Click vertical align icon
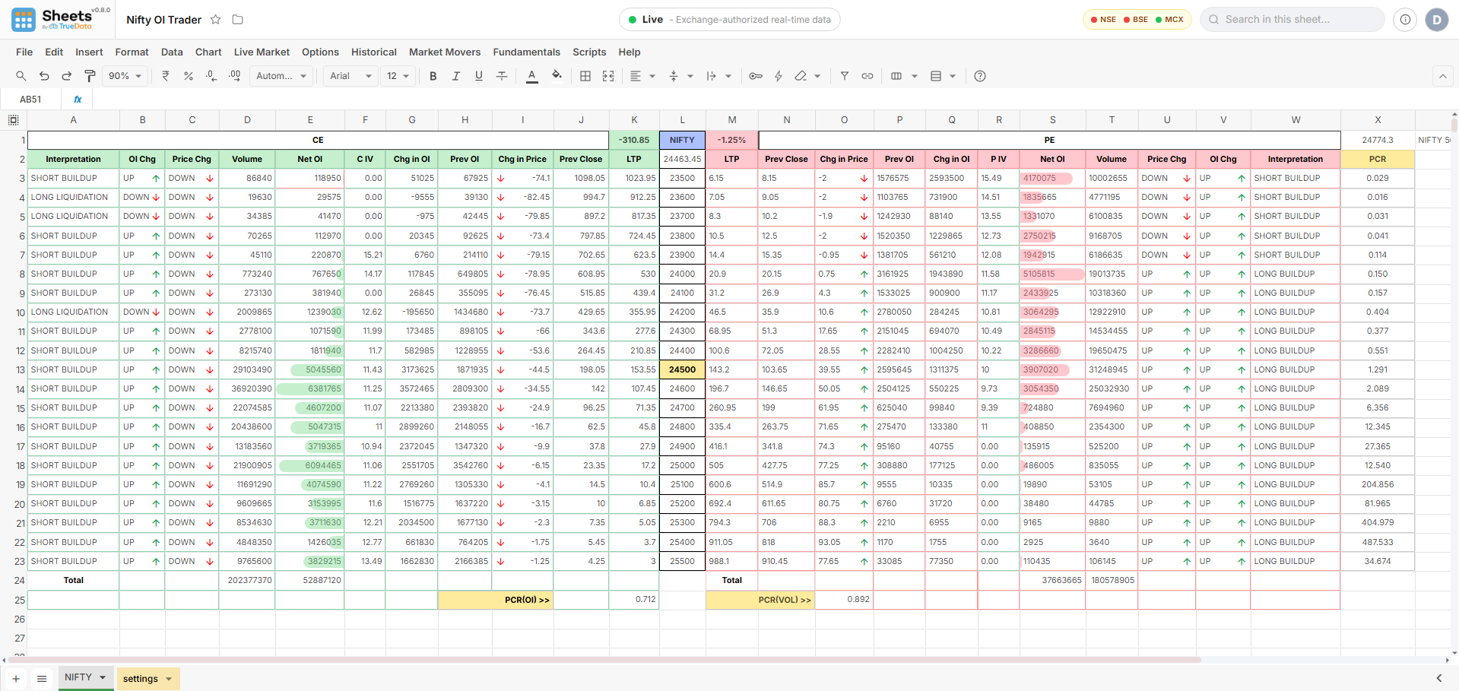The height and width of the screenshot is (691, 1459). click(674, 76)
